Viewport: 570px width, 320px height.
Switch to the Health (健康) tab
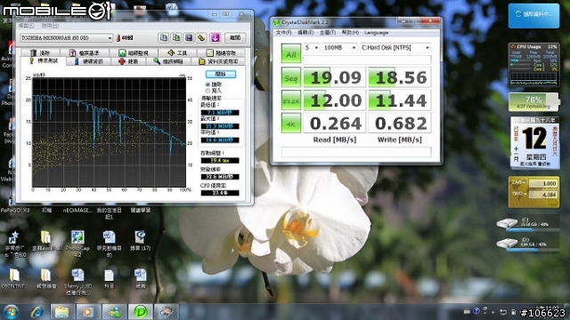(x=129, y=61)
